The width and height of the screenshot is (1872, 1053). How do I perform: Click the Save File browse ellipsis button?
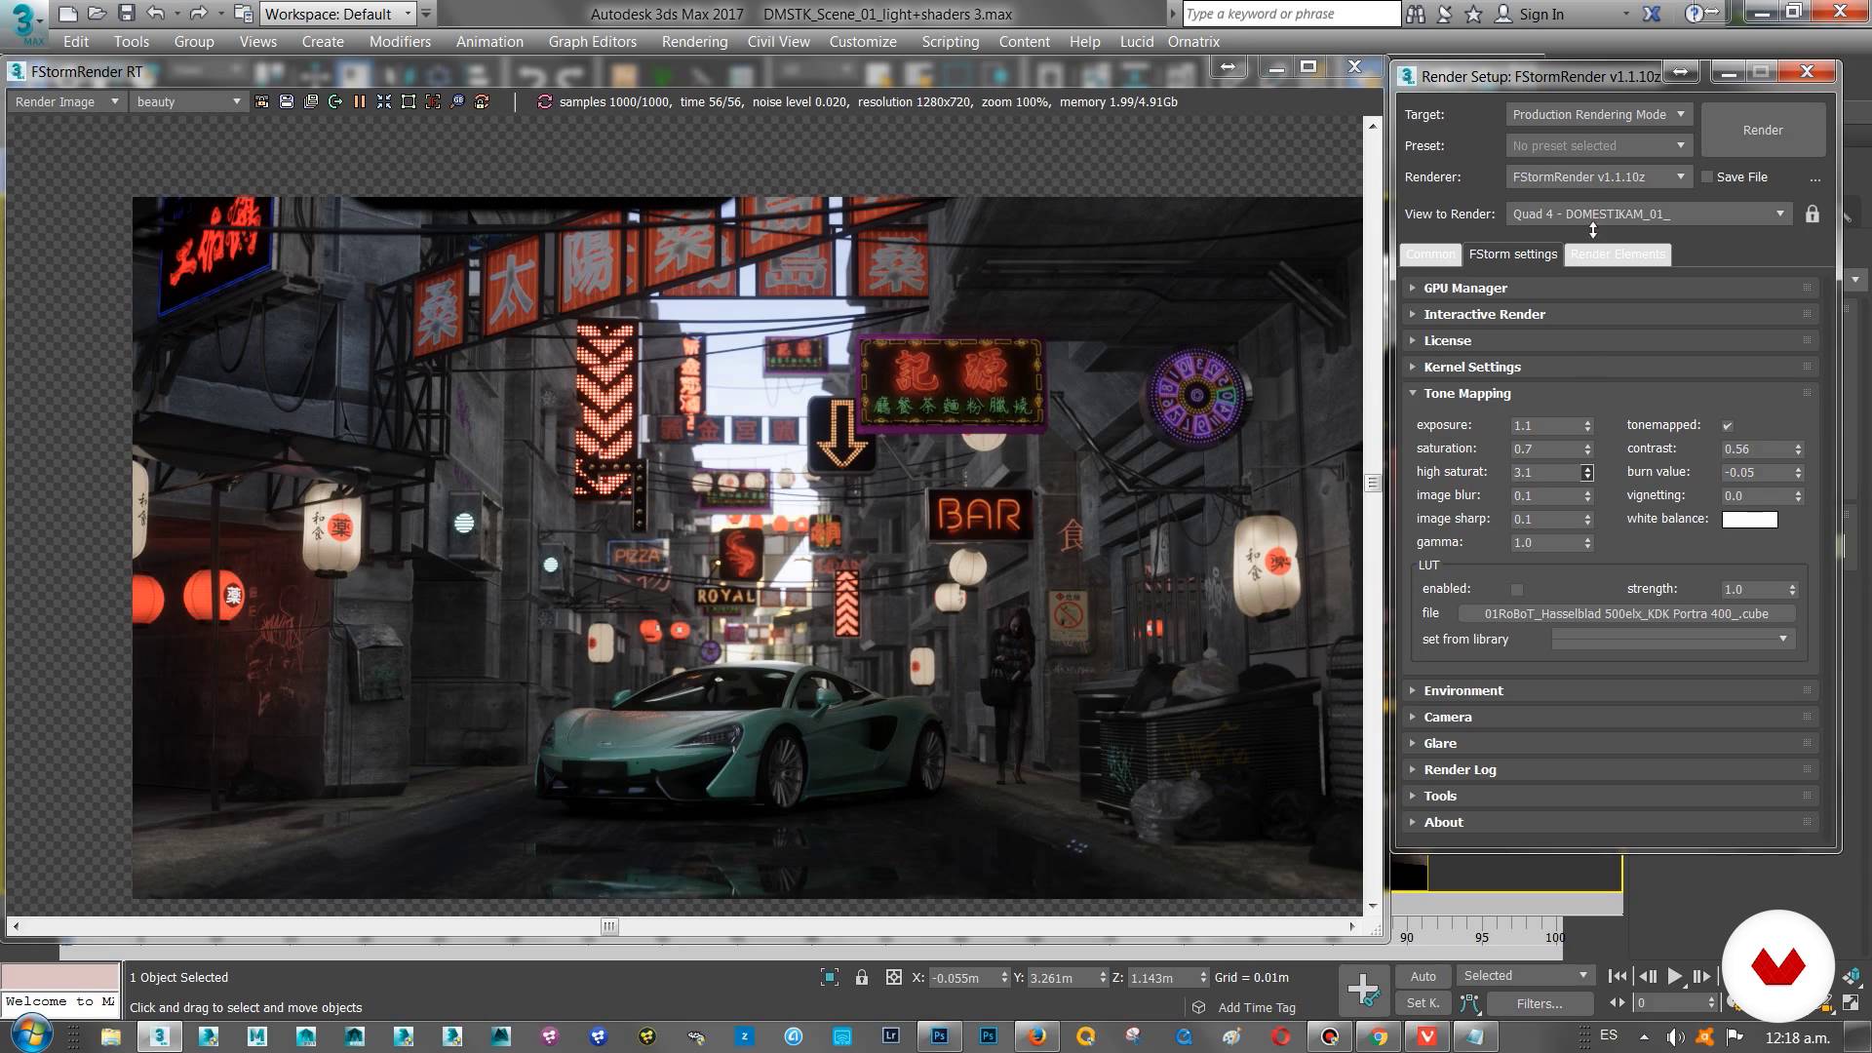(x=1814, y=177)
